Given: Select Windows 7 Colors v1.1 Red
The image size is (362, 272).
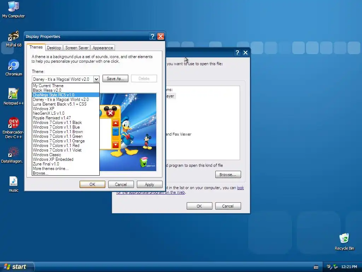Looking at the screenshot, I should (x=65, y=146).
